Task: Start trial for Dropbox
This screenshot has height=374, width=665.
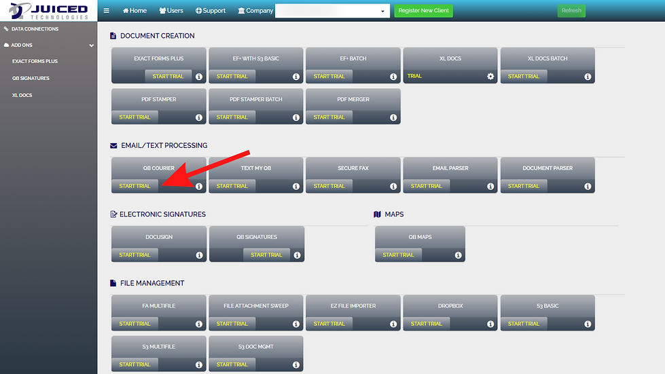Action: [x=426, y=324]
